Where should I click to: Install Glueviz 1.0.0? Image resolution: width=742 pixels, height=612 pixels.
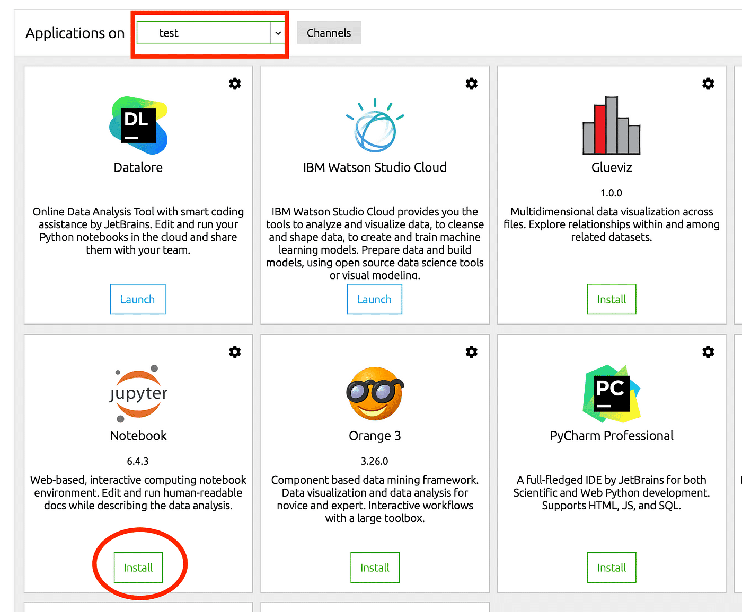612,299
